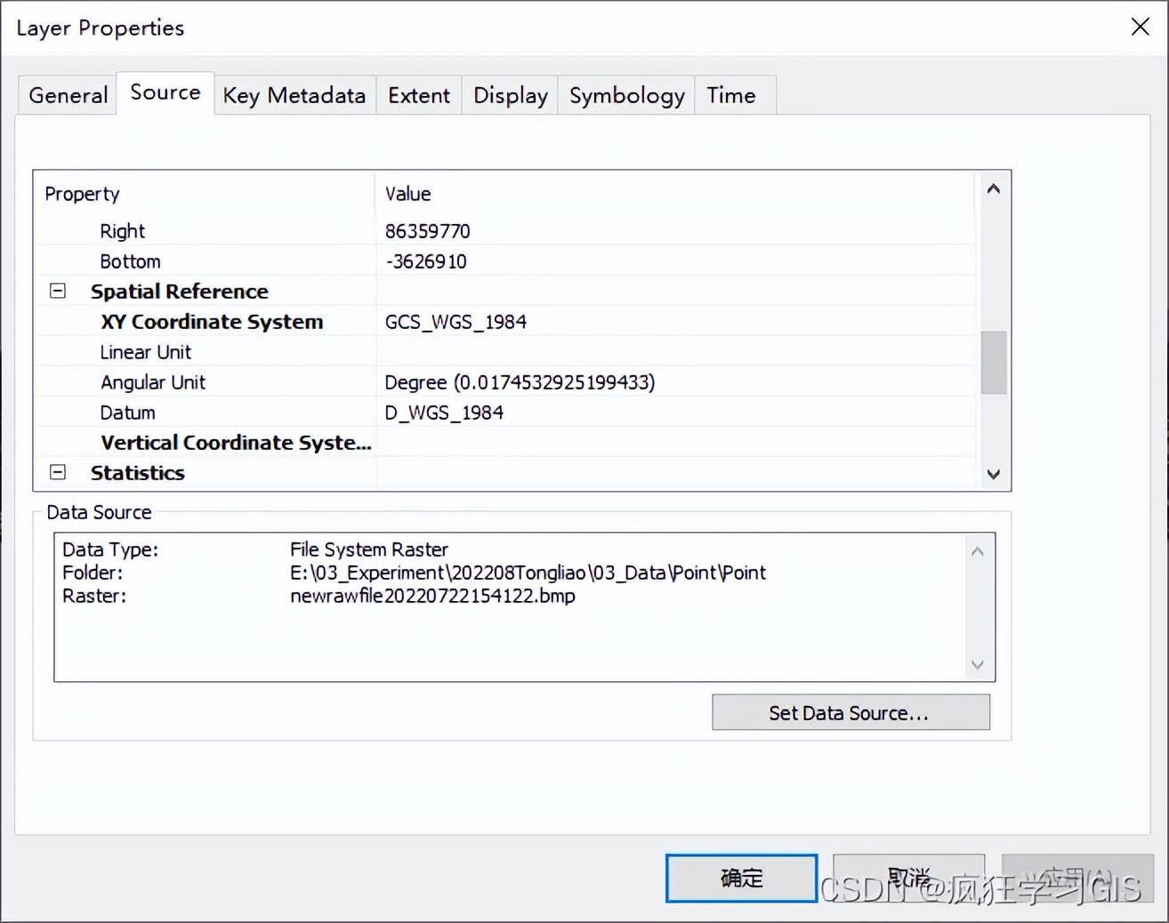Viewport: 1169px width, 923px height.
Task: Confirm with the 确定 button
Action: (x=741, y=879)
